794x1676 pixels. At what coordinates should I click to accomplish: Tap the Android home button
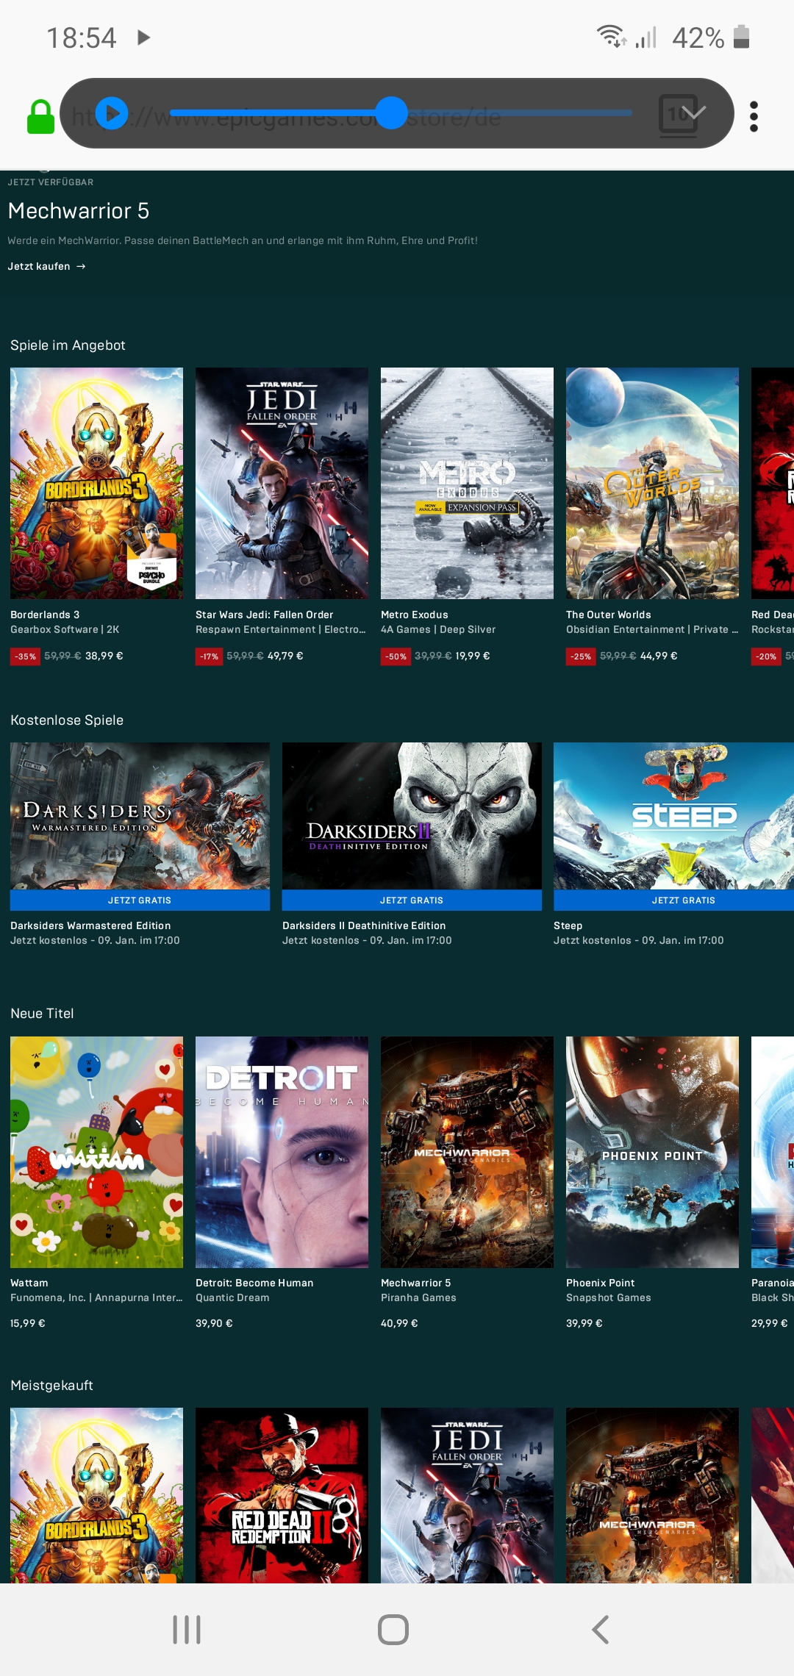point(393,1630)
